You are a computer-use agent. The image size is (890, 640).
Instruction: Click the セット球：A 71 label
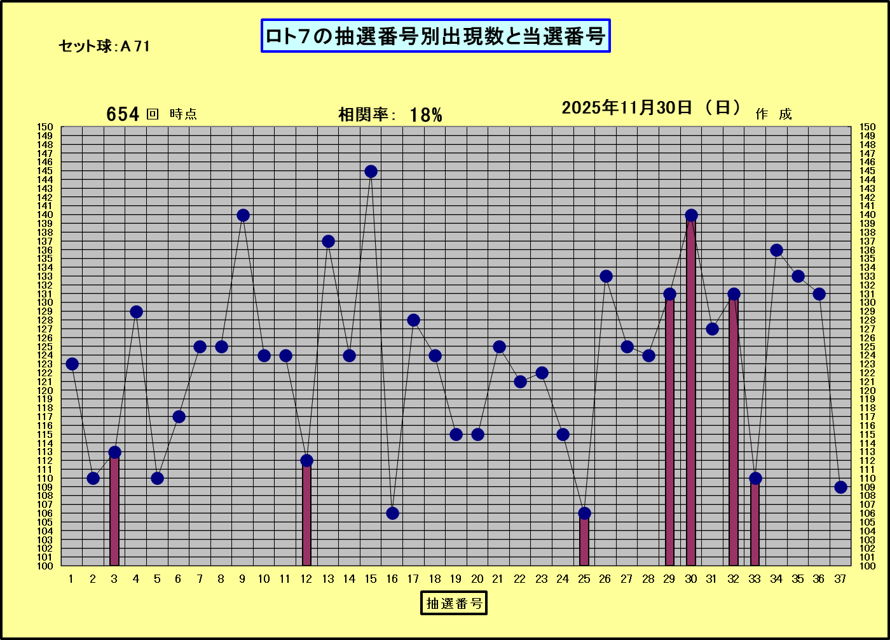[x=104, y=46]
